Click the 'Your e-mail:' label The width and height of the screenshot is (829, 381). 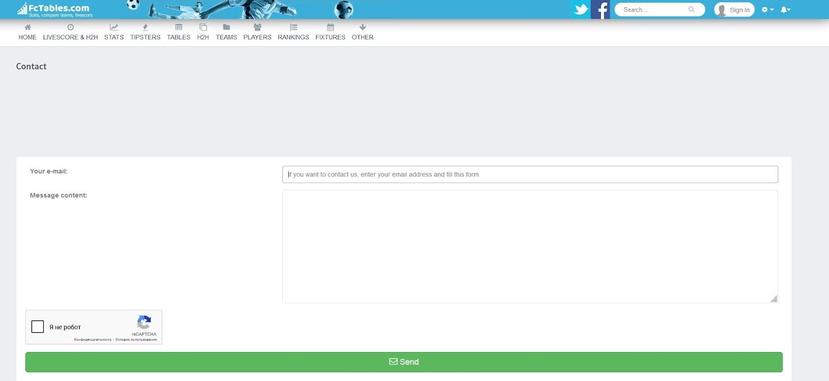[x=49, y=171]
